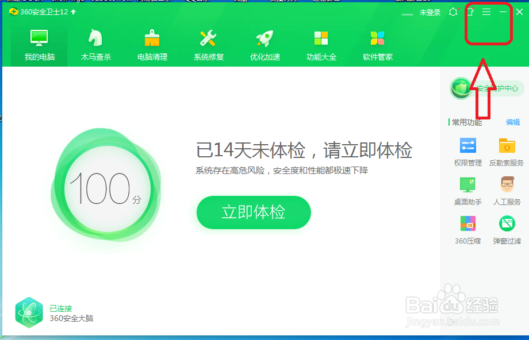
Task: Open the 我的电脑 tab
Action: click(39, 45)
